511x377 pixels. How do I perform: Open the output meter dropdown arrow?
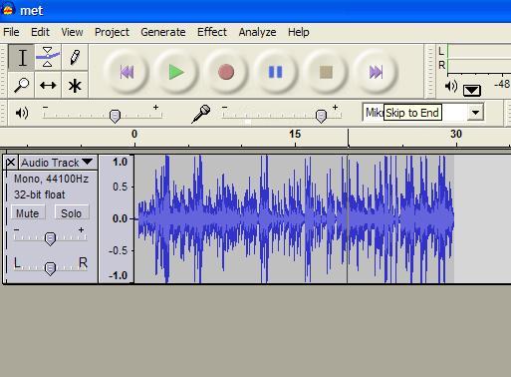(x=472, y=90)
